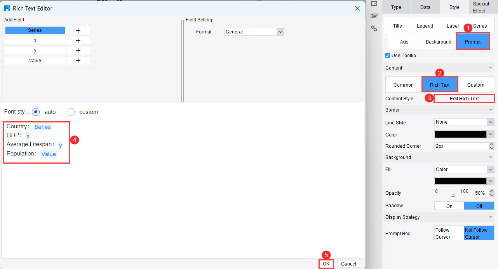Click the black Border Color swatch

pos(460,134)
